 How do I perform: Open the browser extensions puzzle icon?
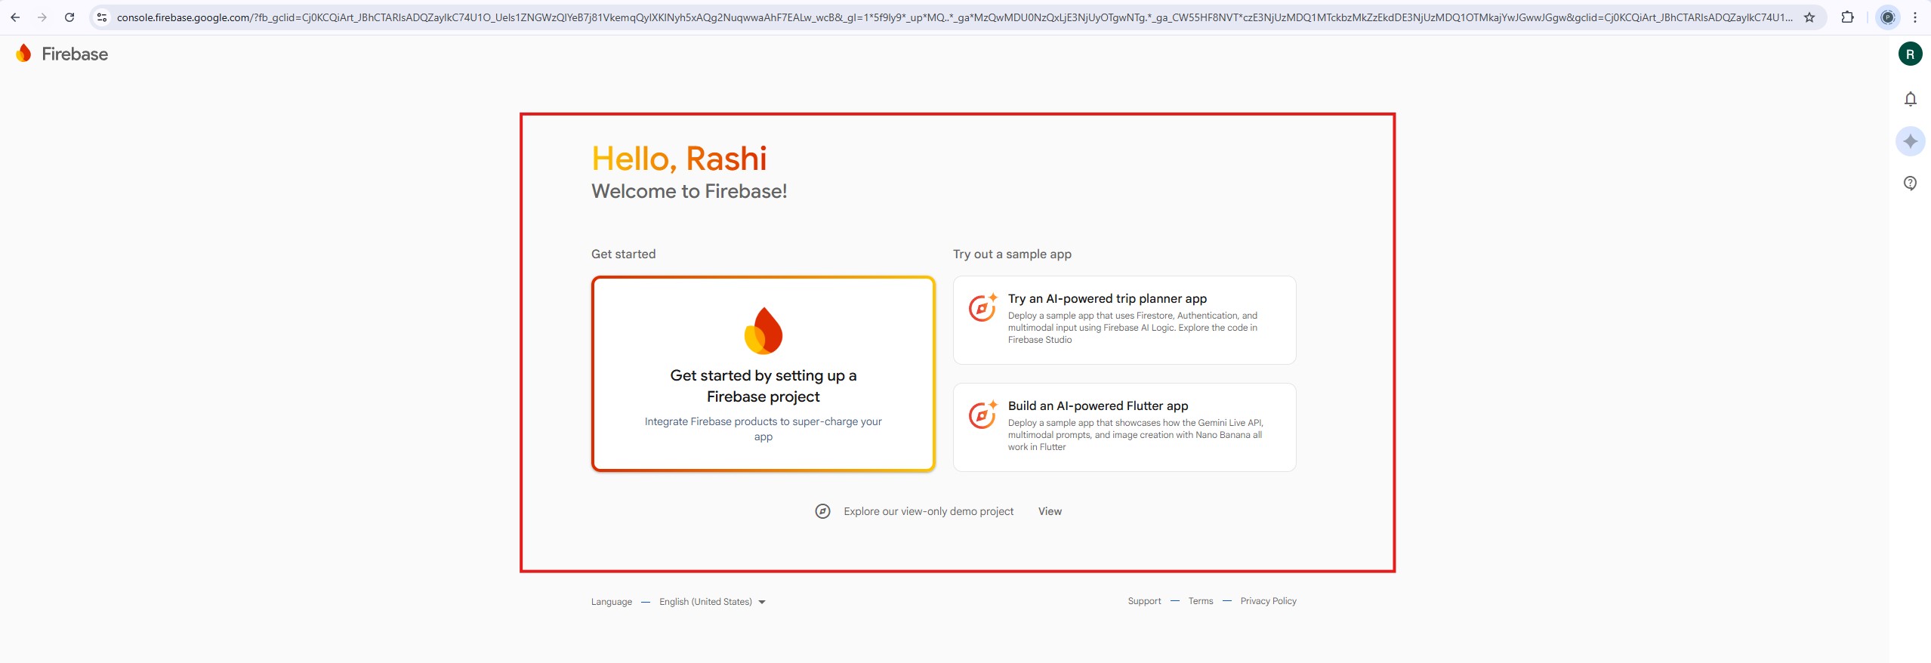coord(1847,17)
